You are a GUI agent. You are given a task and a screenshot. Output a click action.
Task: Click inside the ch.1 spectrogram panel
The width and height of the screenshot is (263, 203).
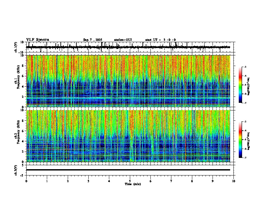(128, 81)
